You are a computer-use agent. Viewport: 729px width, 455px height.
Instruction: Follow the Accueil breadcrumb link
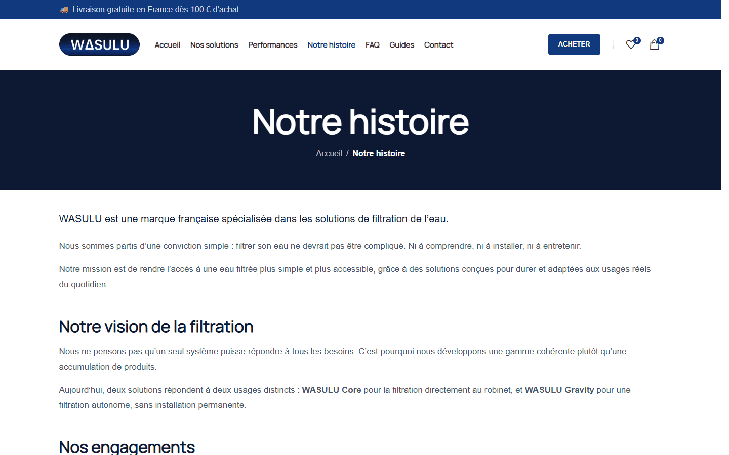[x=329, y=153]
